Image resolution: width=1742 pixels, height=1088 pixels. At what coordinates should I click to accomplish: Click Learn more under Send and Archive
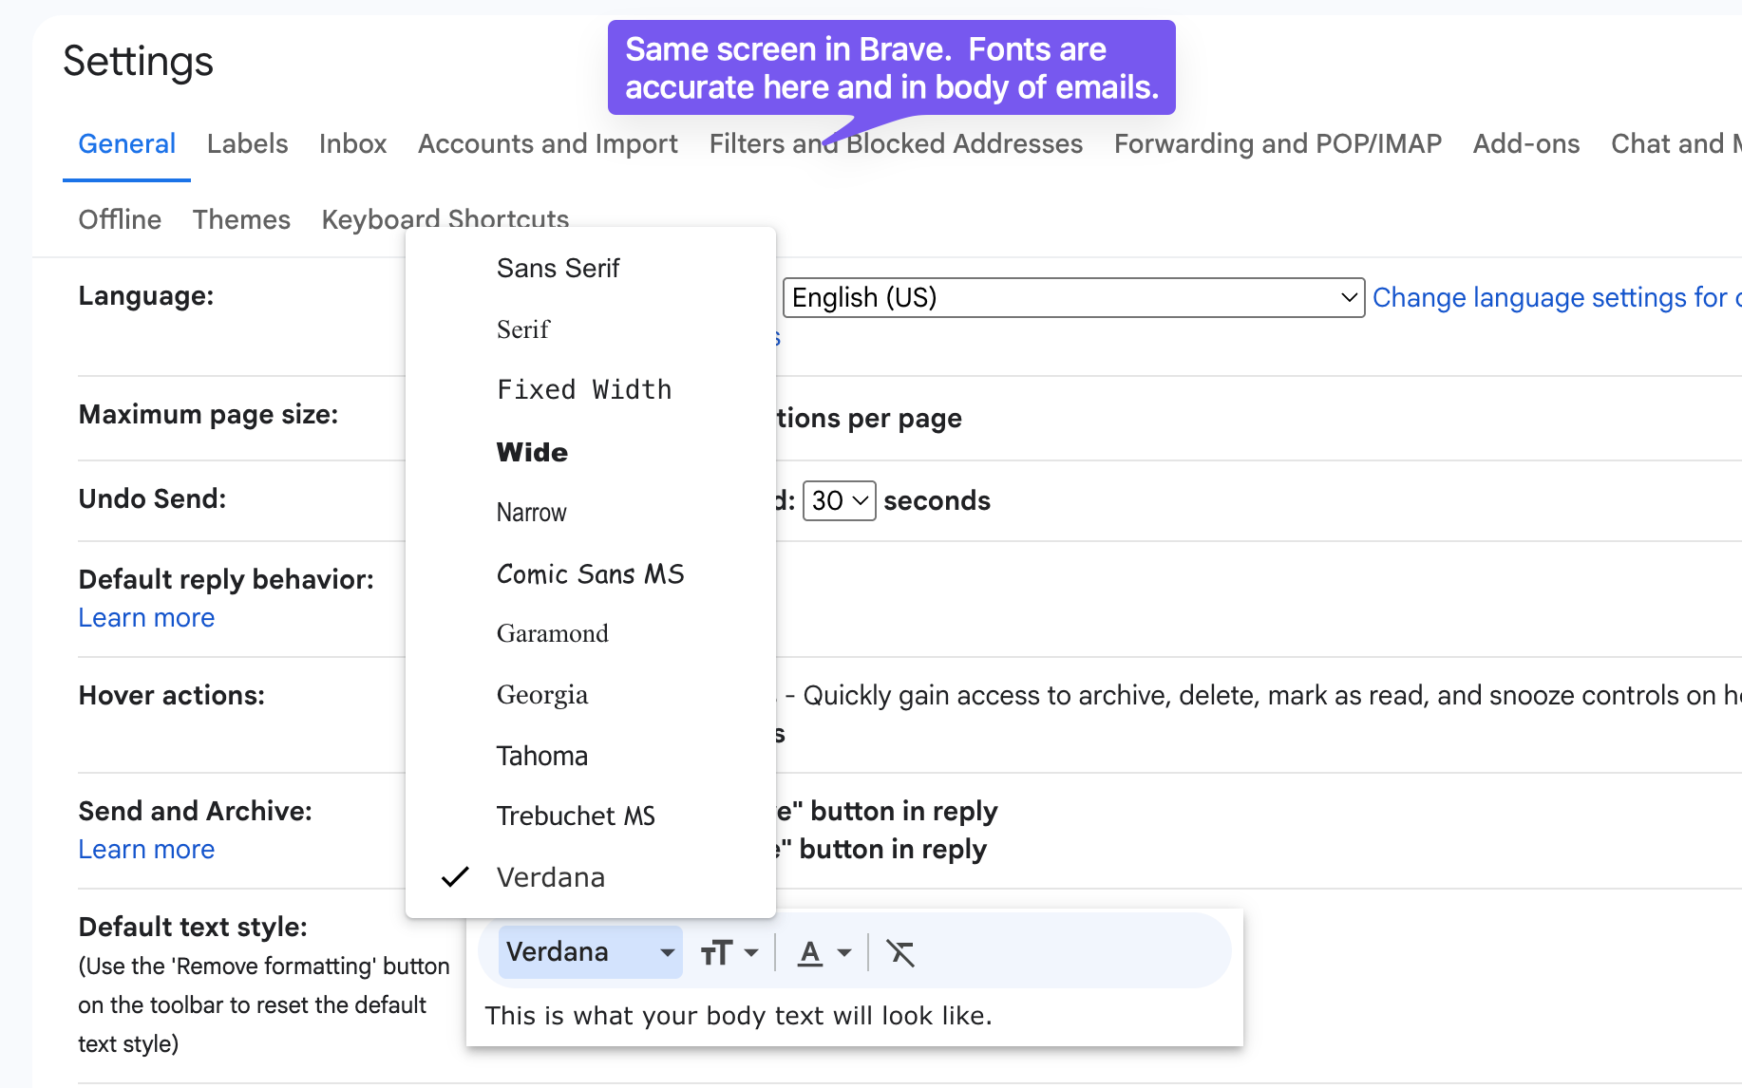(x=146, y=850)
